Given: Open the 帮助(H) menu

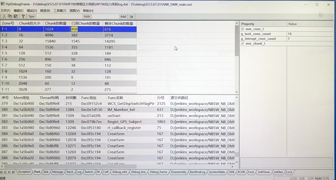Looking at the screenshot, I should (88, 10).
